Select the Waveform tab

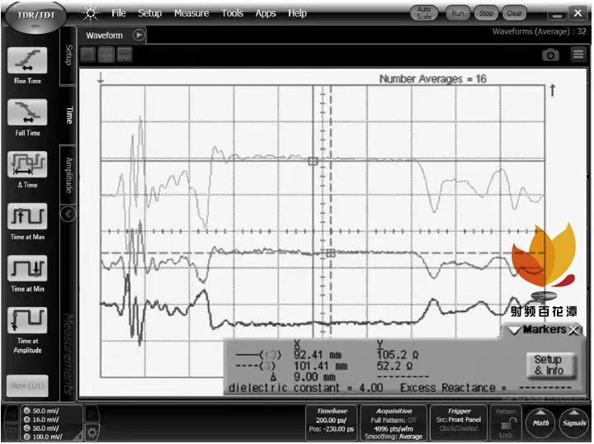click(x=105, y=35)
